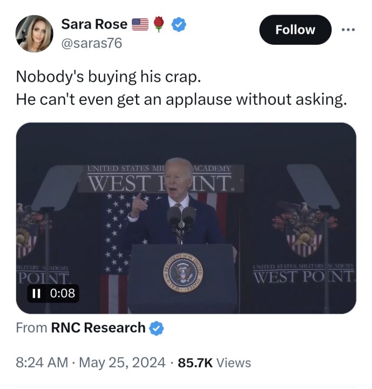The height and width of the screenshot is (389, 372).
Task: Open the three-dot more options menu
Action: pos(349,30)
